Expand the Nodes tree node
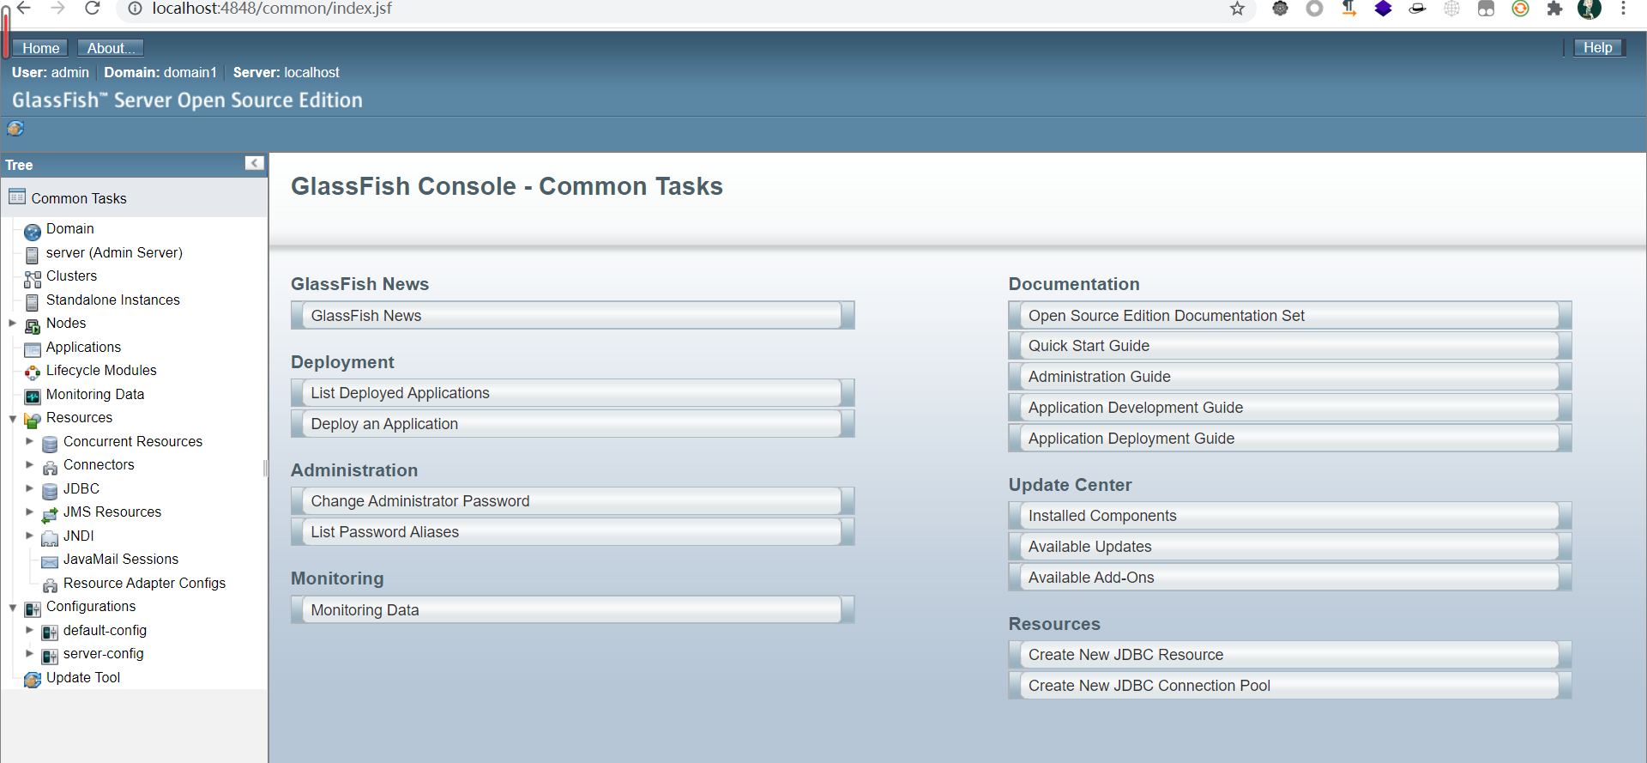The image size is (1647, 763). pyautogui.click(x=12, y=324)
